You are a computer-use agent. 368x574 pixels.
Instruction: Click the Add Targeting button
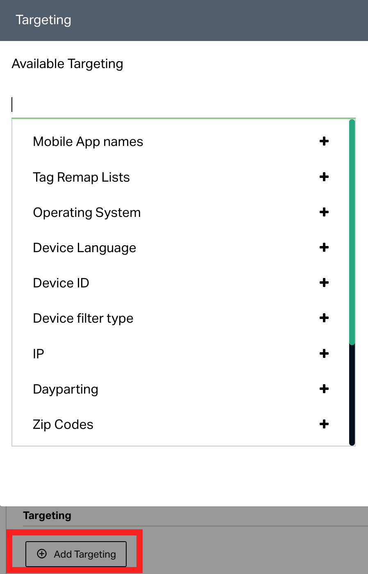(76, 554)
